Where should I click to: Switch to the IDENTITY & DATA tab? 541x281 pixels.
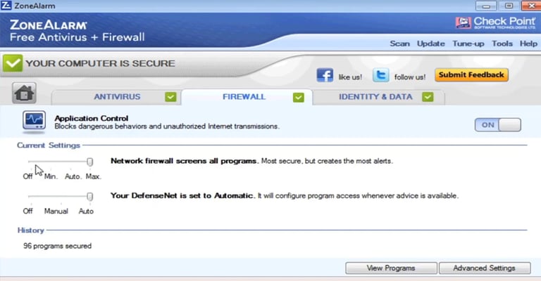(x=375, y=97)
